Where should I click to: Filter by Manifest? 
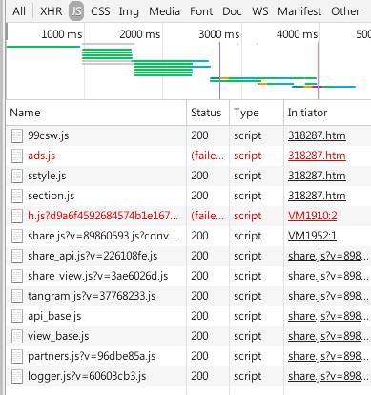(x=299, y=11)
